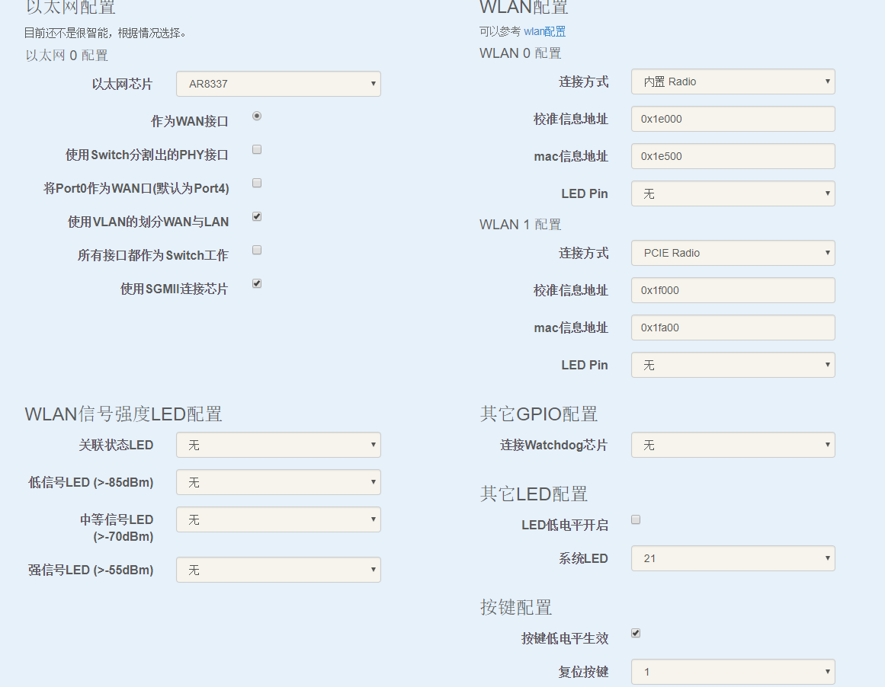Enable 使用Switch分割出的PHY接口 checkbox
Screen dimensions: 885x687
click(257, 149)
